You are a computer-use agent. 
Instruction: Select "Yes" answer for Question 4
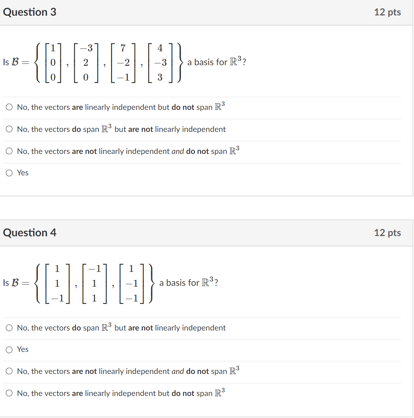(9, 349)
